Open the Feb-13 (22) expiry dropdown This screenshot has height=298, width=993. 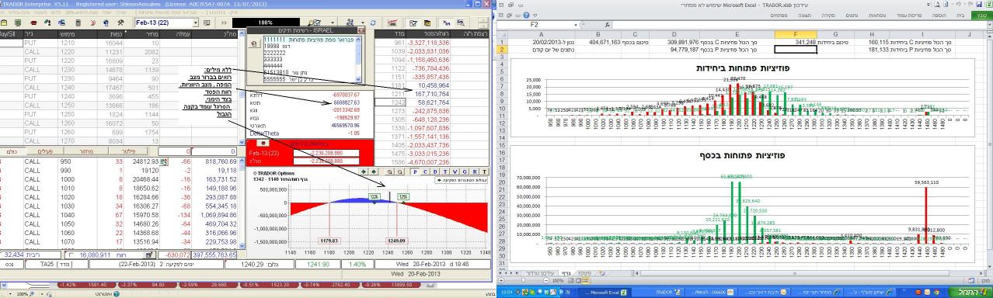[195, 23]
